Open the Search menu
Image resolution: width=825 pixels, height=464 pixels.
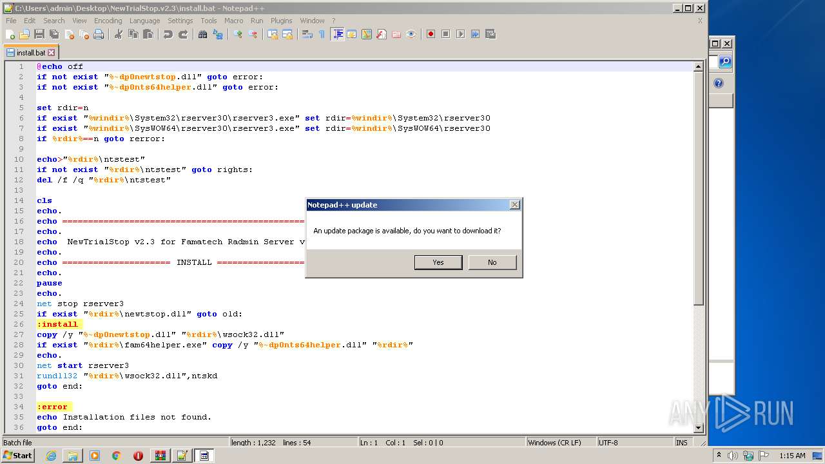pos(54,21)
